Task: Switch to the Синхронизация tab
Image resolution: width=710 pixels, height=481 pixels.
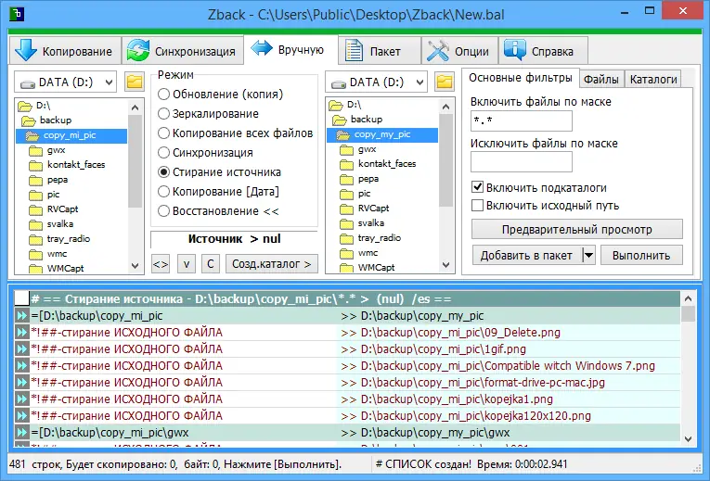Action: tap(183, 51)
